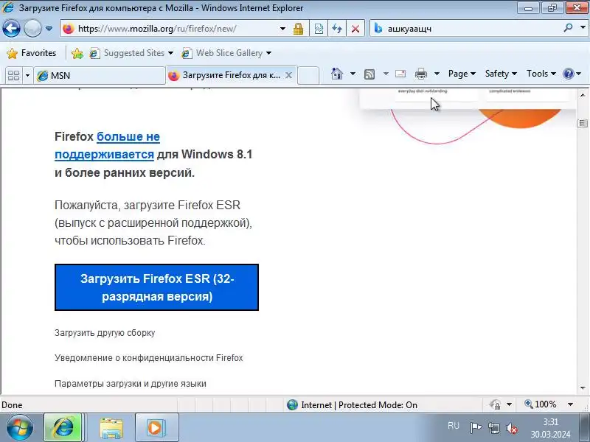Image resolution: width=590 pixels, height=442 pixels.
Task: Click the greyed Forward navigation button
Action: tap(32, 29)
